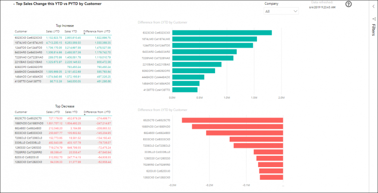Sort Top Increase table by Customer column
The width and height of the screenshot is (378, 193).
tap(21, 31)
